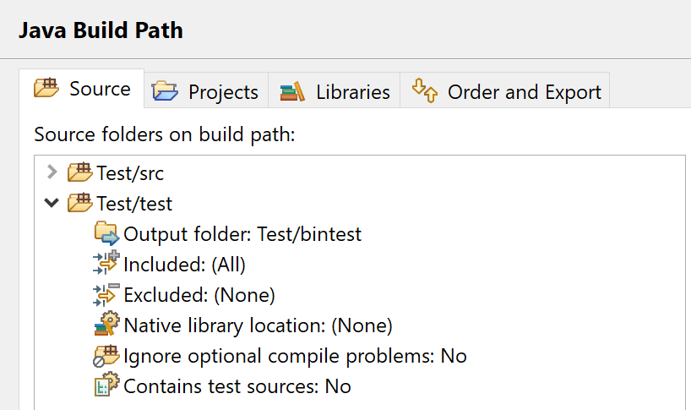Click the Contains test sources icon

click(x=106, y=385)
